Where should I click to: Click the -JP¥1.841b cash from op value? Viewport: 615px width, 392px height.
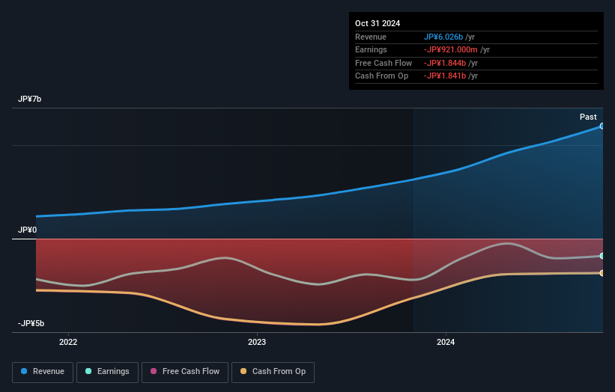tap(445, 76)
